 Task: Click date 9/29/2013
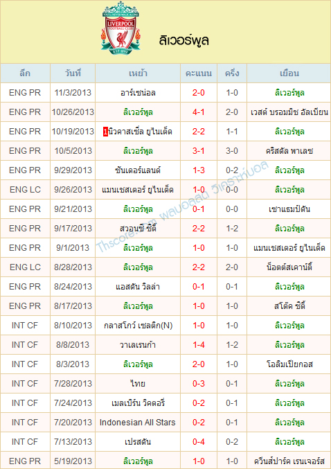coord(73,170)
